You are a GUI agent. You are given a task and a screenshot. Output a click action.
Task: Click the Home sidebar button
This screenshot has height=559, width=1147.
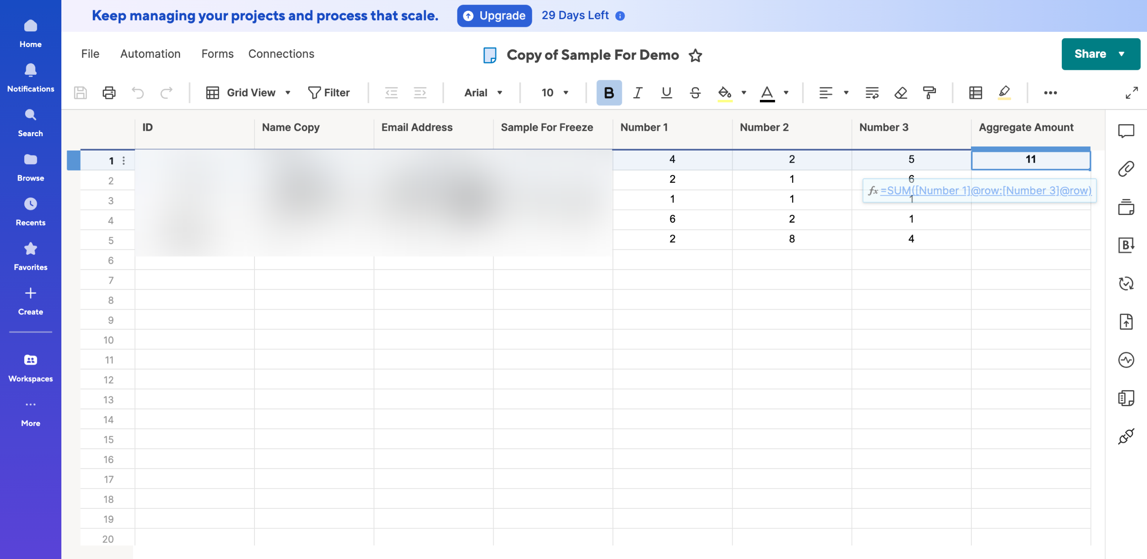click(30, 34)
